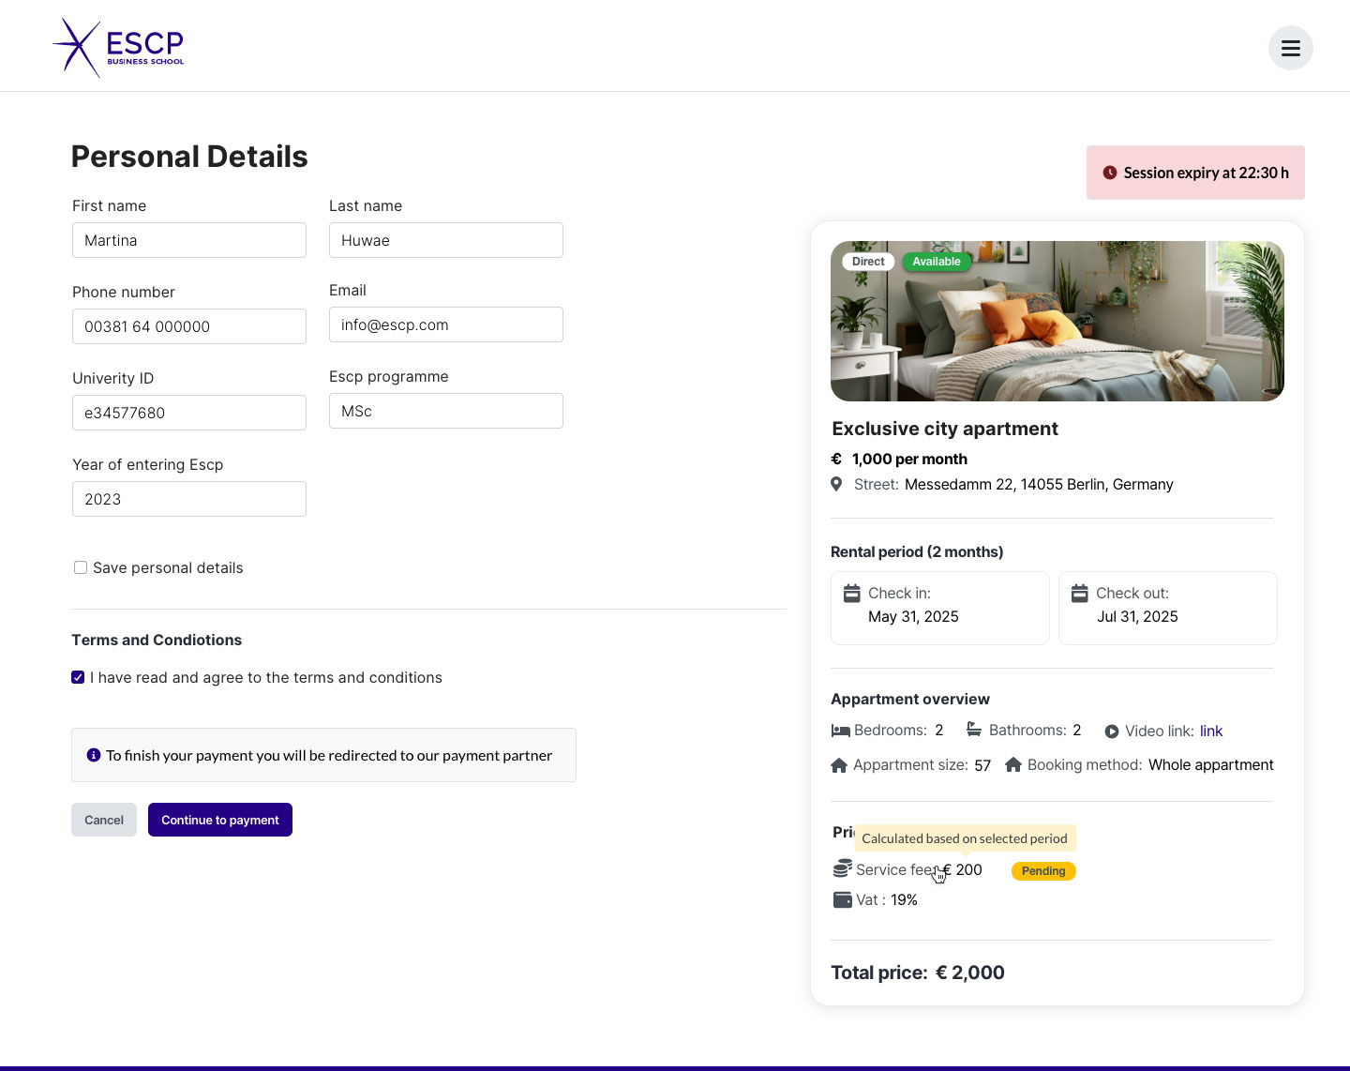The height and width of the screenshot is (1071, 1350).
Task: Open the apartment video link
Action: [x=1211, y=731]
